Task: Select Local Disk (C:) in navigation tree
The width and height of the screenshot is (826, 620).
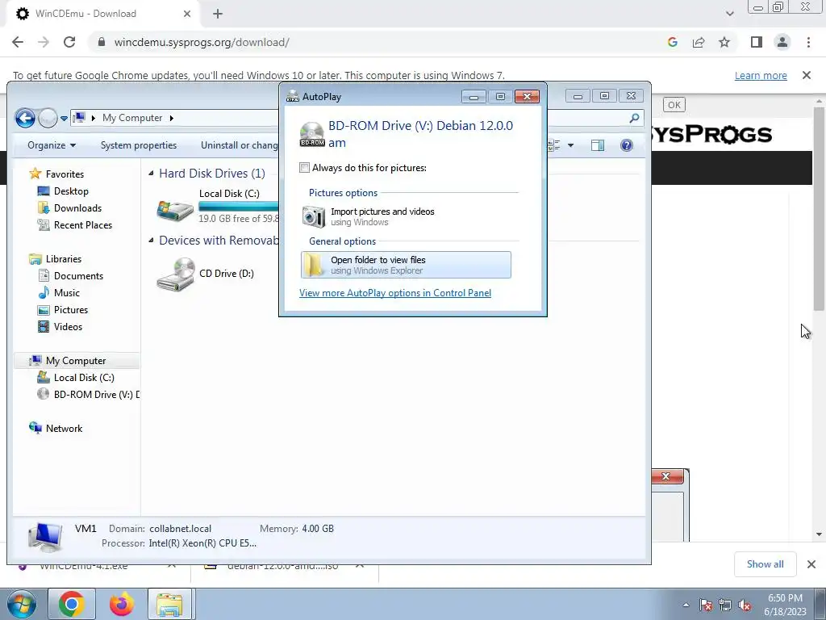Action: tap(84, 378)
